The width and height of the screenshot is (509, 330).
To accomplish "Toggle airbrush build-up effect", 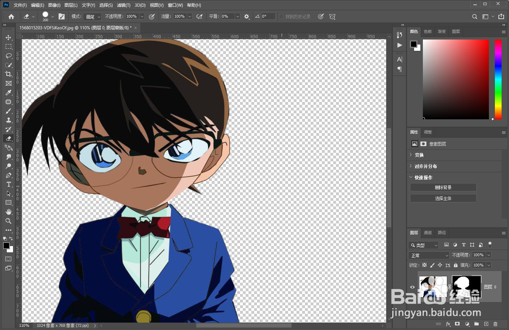I will [199, 17].
